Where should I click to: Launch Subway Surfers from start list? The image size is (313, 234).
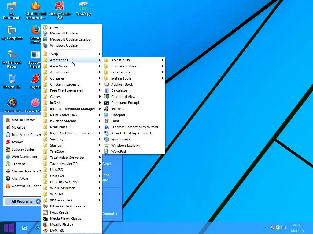22,149
